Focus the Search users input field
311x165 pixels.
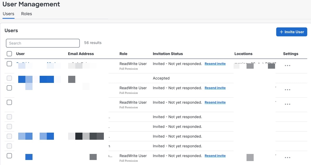[x=43, y=43]
